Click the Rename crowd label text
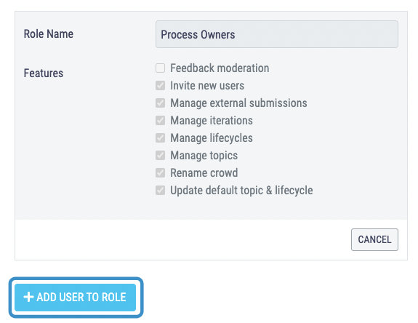The width and height of the screenshot is (418, 323). click(x=204, y=173)
